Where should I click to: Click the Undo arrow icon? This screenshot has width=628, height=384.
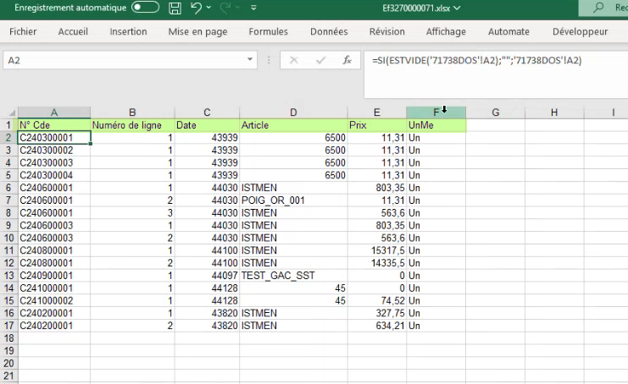pyautogui.click(x=197, y=8)
